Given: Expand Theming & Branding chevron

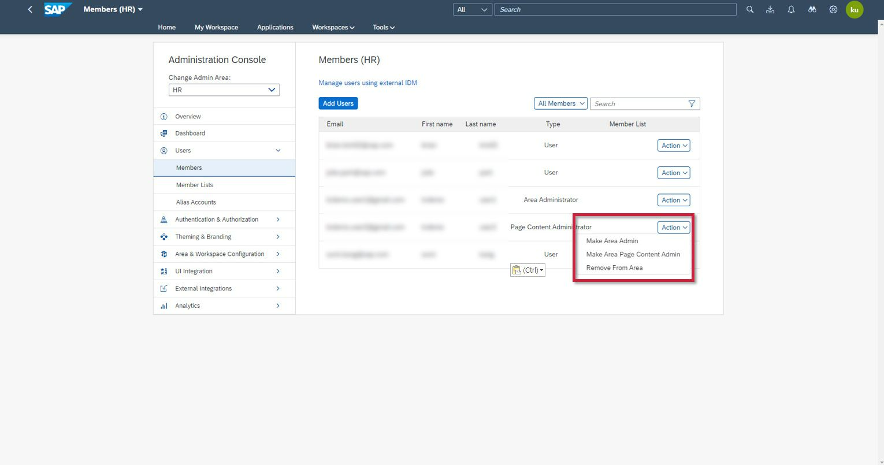Looking at the screenshot, I should (x=278, y=237).
